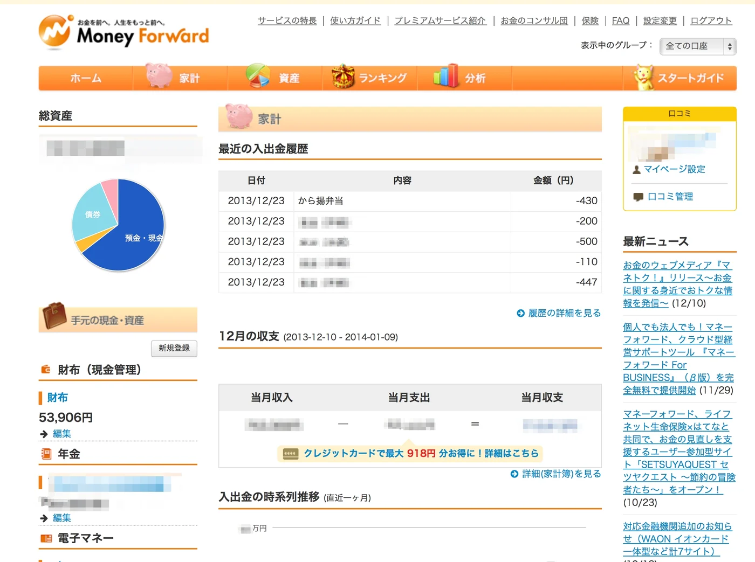Click the -500 amount cell
This screenshot has width=755, height=562.
pos(556,242)
